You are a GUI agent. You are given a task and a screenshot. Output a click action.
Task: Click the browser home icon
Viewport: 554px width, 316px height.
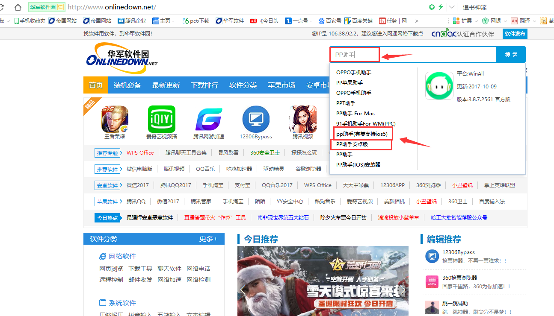(18, 7)
